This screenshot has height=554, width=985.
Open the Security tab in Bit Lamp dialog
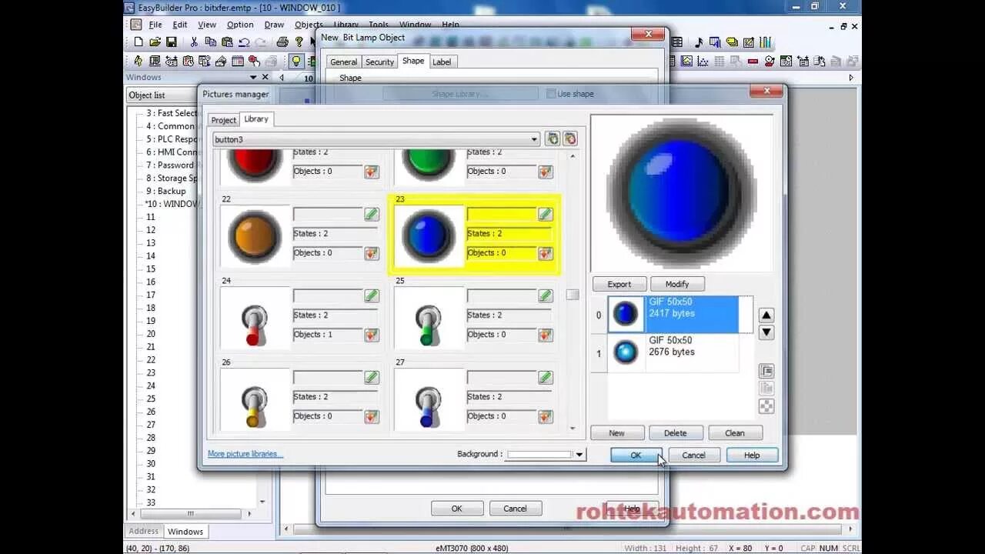point(379,62)
